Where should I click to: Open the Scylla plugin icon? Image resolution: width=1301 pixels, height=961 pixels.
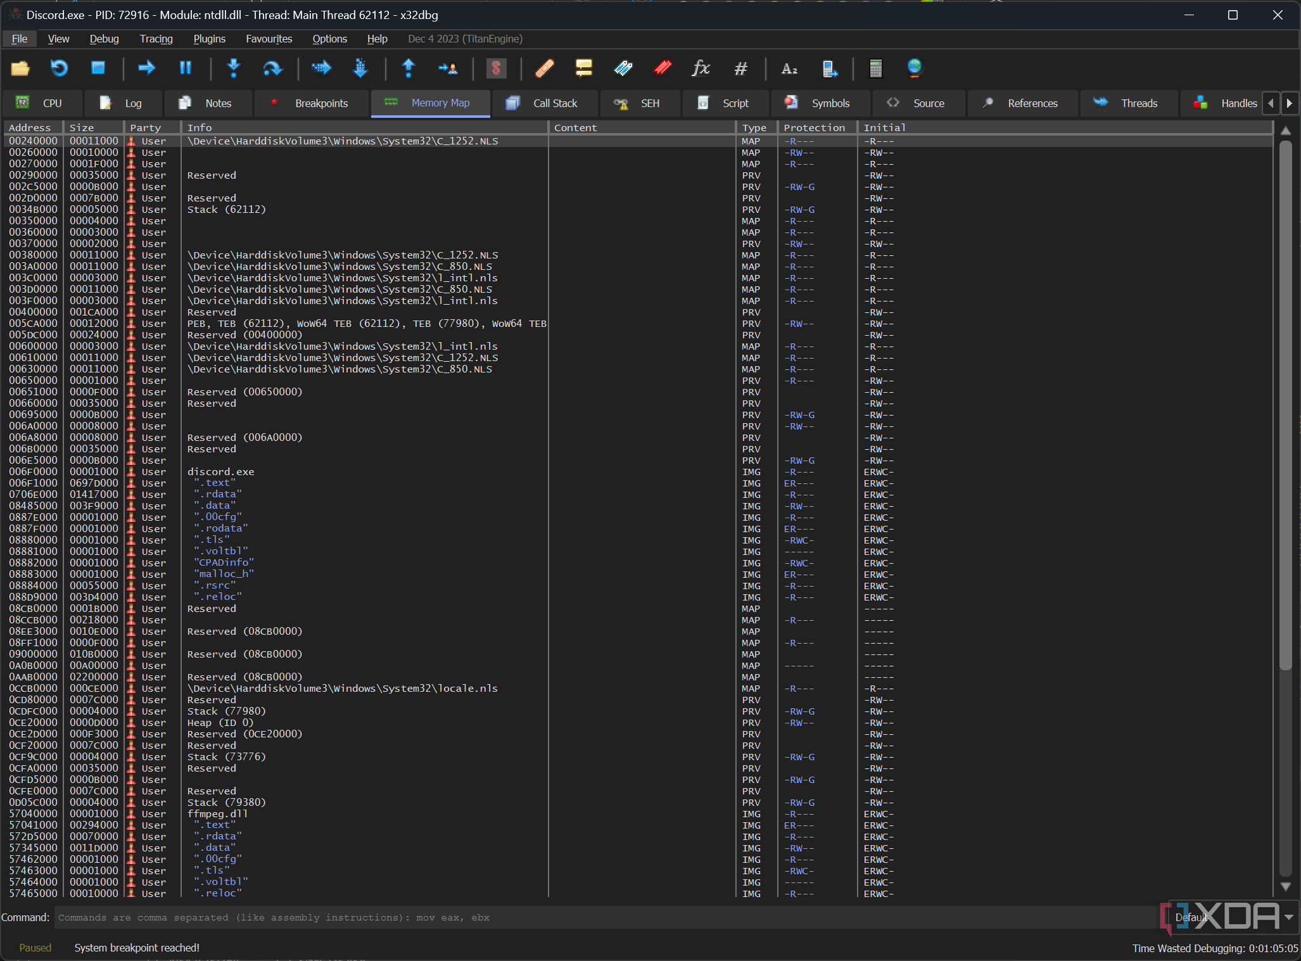click(496, 68)
